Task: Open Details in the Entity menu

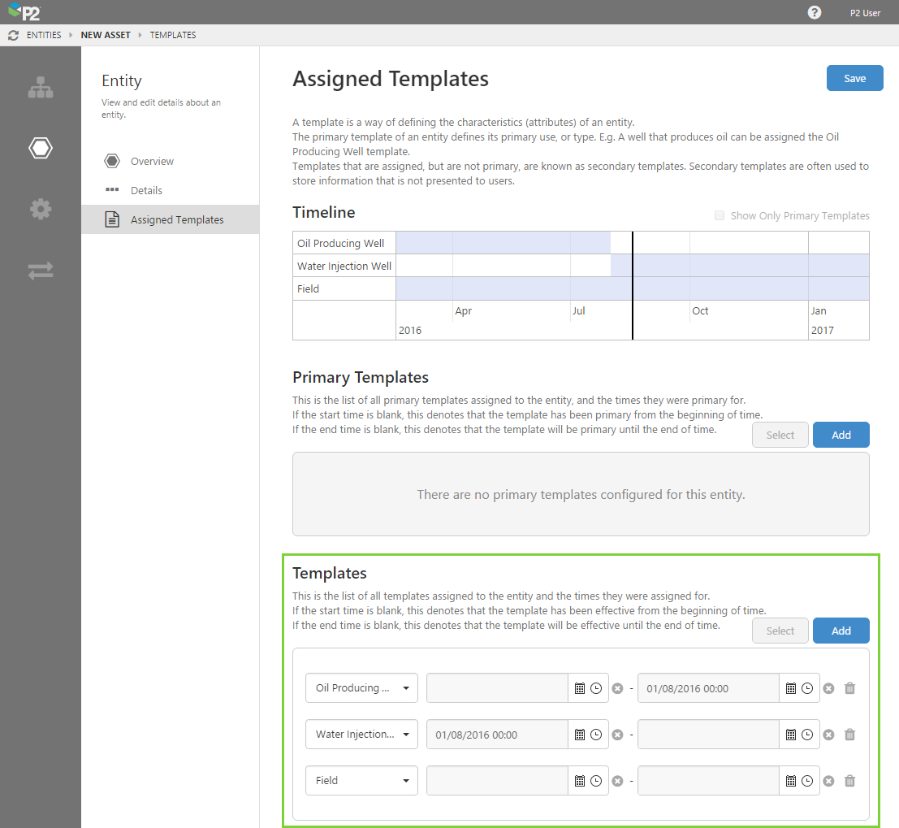Action: click(146, 190)
